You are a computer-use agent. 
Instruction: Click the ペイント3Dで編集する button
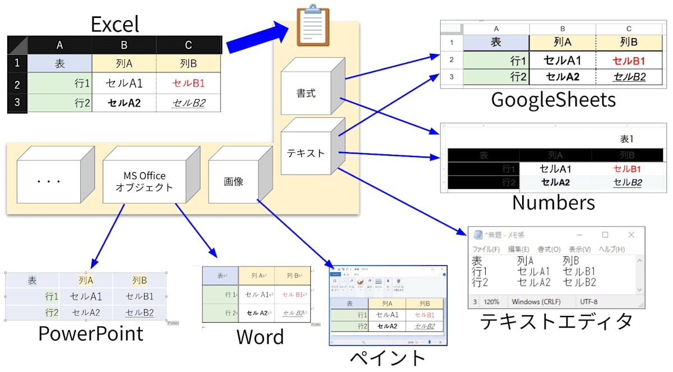click(398, 284)
